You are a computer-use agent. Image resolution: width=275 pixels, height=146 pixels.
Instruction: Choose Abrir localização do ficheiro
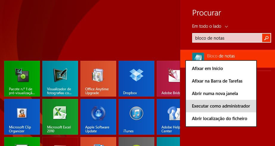(221, 119)
